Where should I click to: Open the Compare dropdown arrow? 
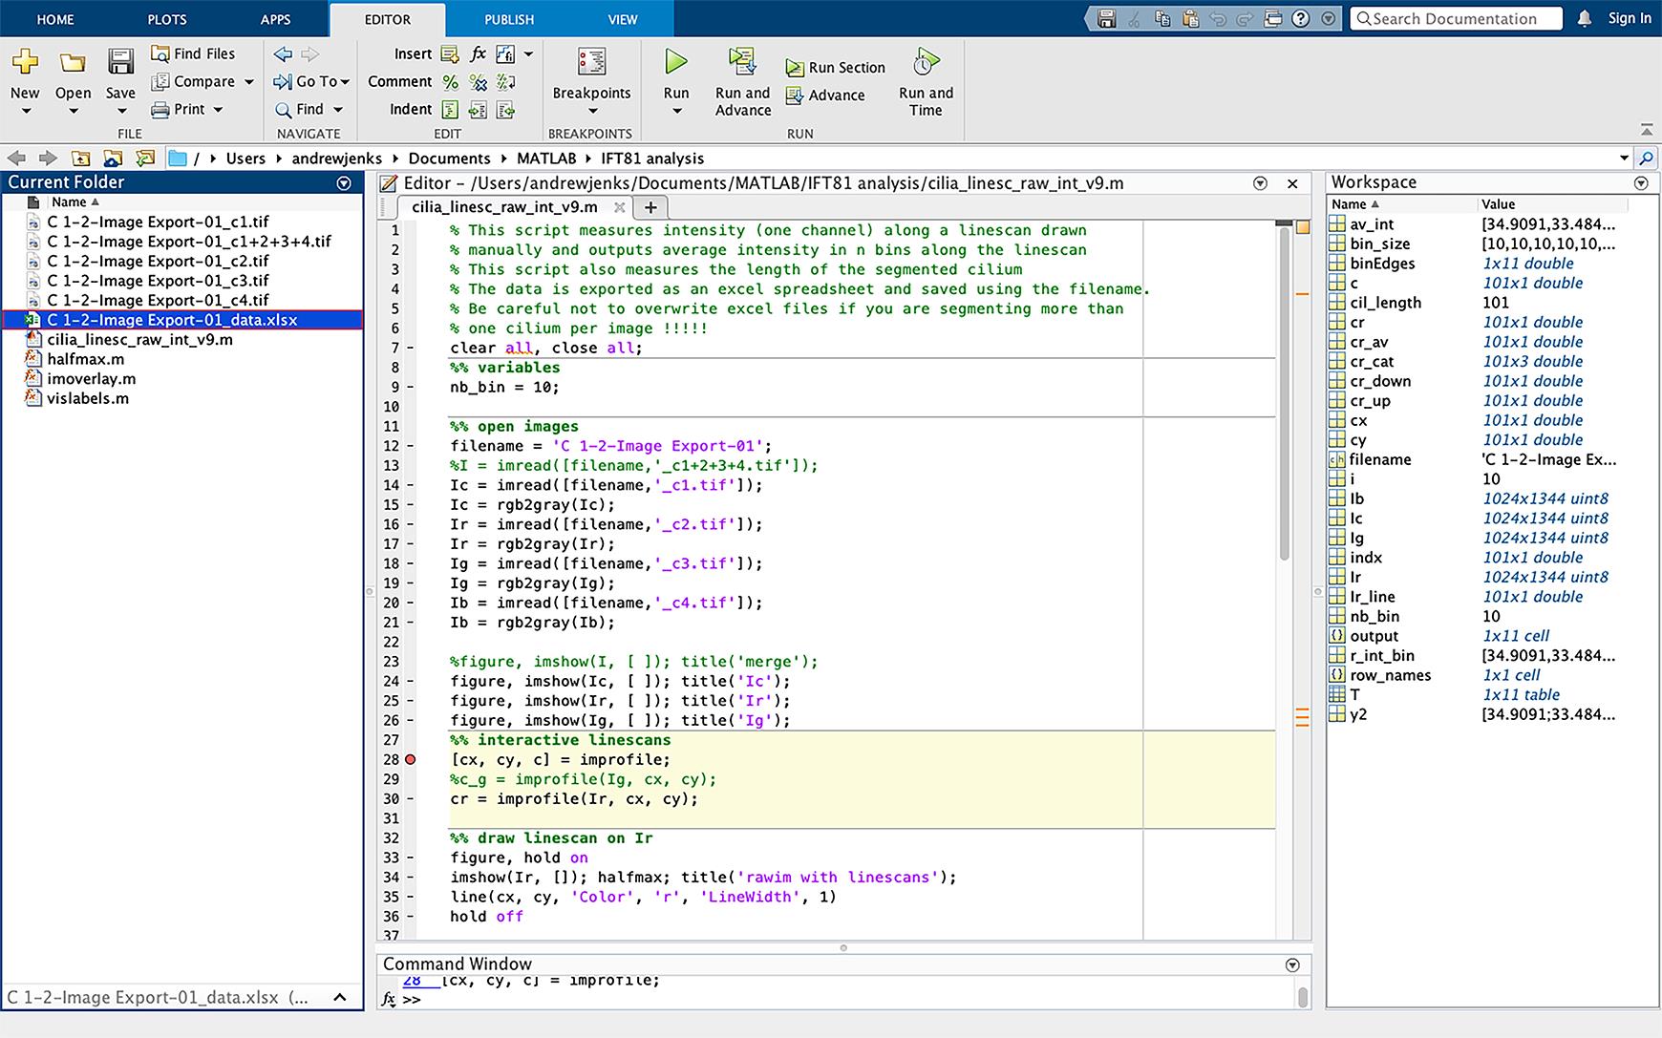(249, 82)
